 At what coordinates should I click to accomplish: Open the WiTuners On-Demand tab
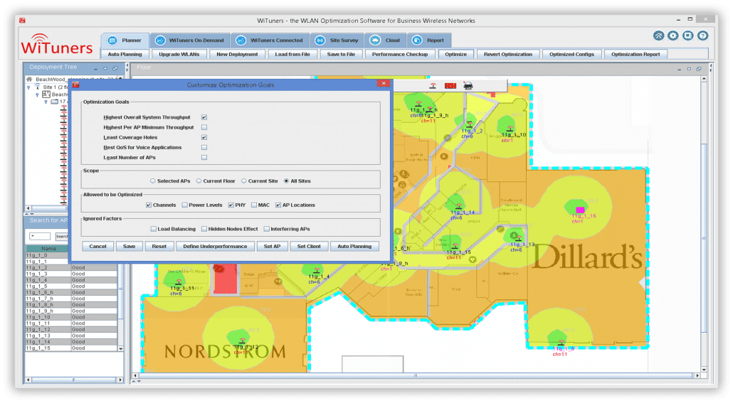pos(190,41)
